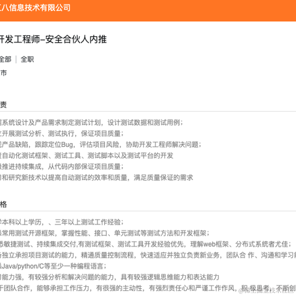Select job title 开发工程师–安全合伙人内推

tap(53, 39)
